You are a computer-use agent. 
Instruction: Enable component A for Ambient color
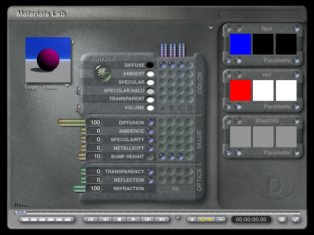coord(163,74)
